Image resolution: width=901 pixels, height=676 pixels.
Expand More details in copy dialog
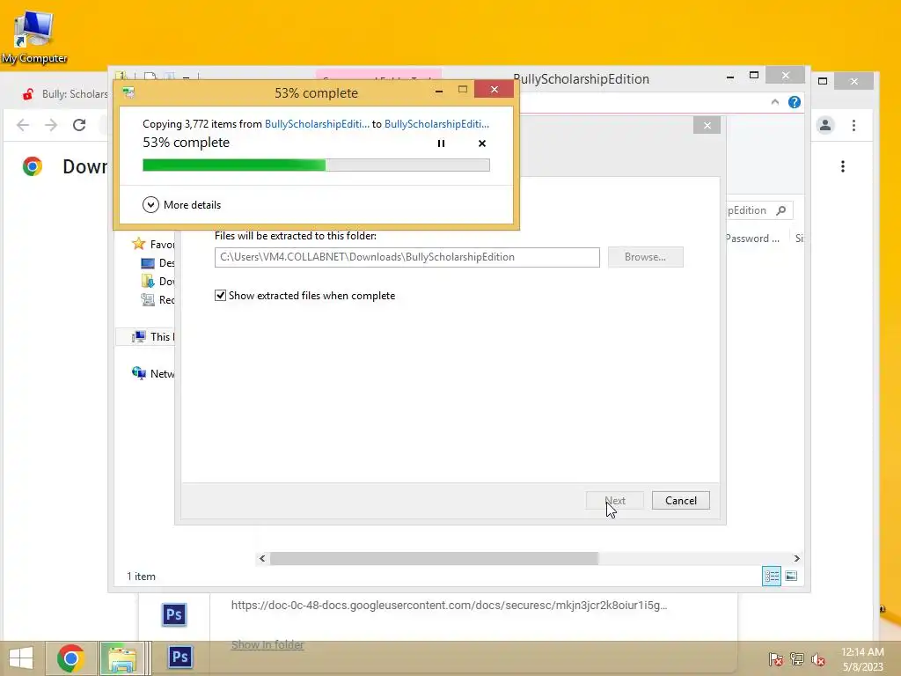coord(181,204)
